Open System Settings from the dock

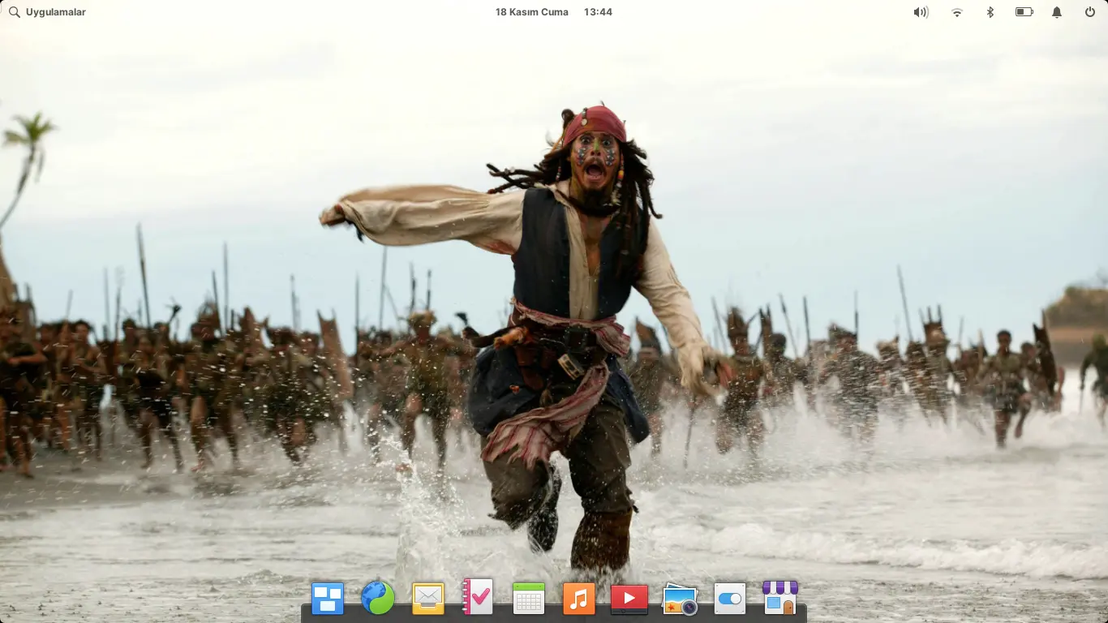pos(730,599)
